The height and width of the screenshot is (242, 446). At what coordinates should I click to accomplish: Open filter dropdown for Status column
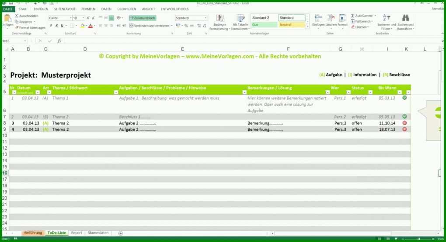pyautogui.click(x=370, y=92)
